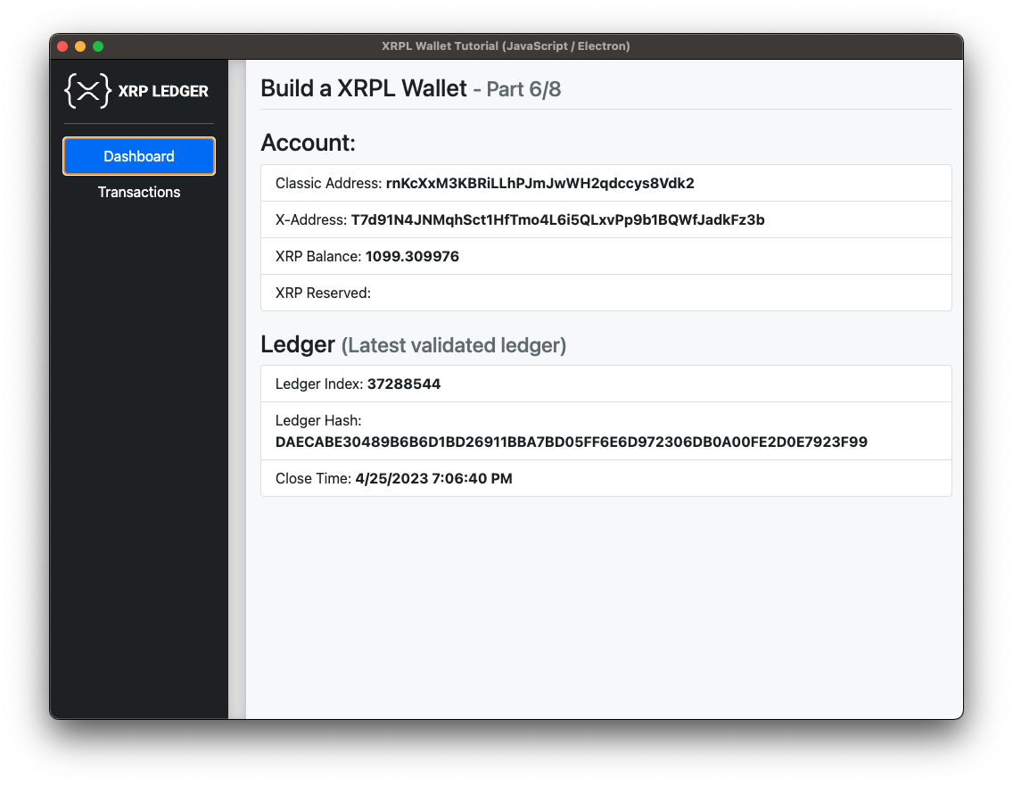Click the dark sidebar background area

pyautogui.click(x=139, y=446)
